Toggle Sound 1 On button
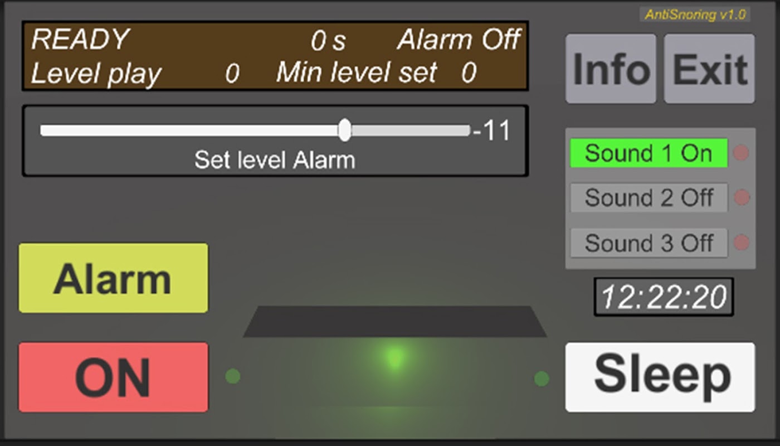780x446 pixels. 649,153
